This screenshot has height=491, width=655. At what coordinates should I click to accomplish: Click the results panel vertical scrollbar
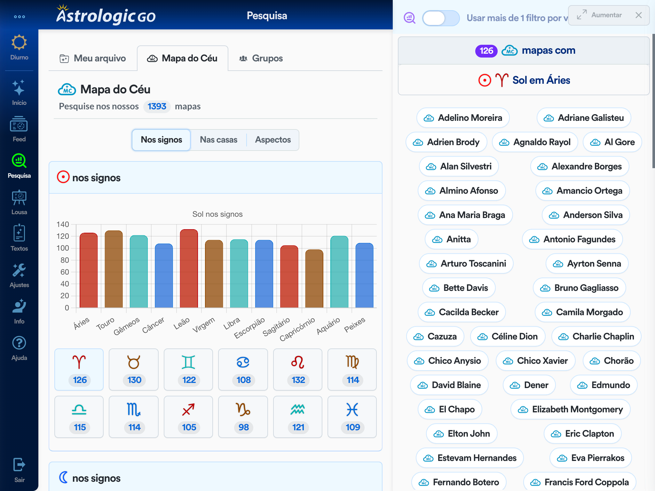[653, 101]
